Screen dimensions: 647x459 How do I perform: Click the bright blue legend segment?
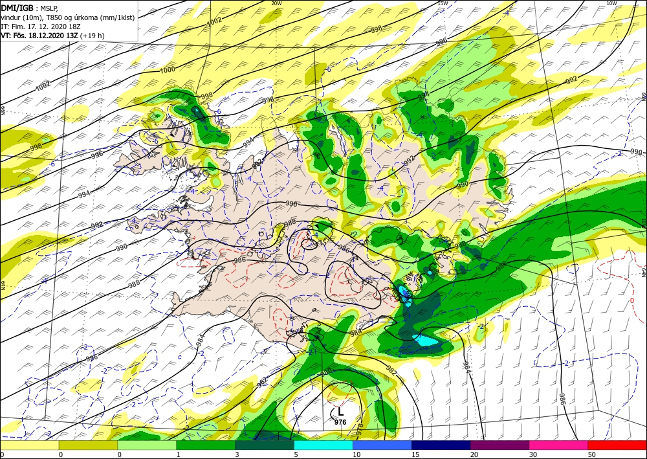[x=382, y=445]
